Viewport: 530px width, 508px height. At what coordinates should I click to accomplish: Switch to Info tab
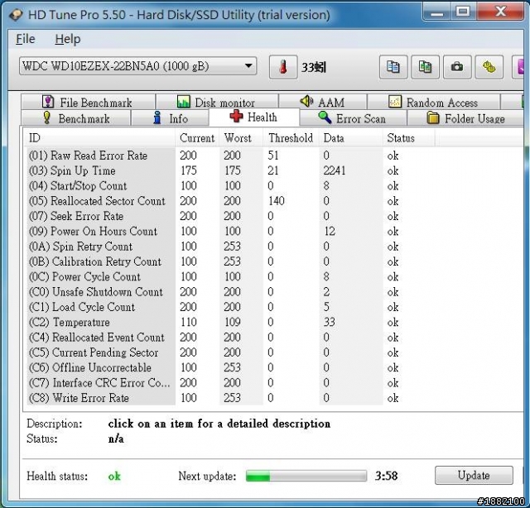click(x=170, y=118)
